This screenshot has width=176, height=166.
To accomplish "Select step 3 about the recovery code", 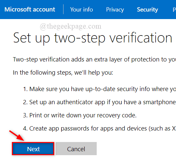I will 80,115.
